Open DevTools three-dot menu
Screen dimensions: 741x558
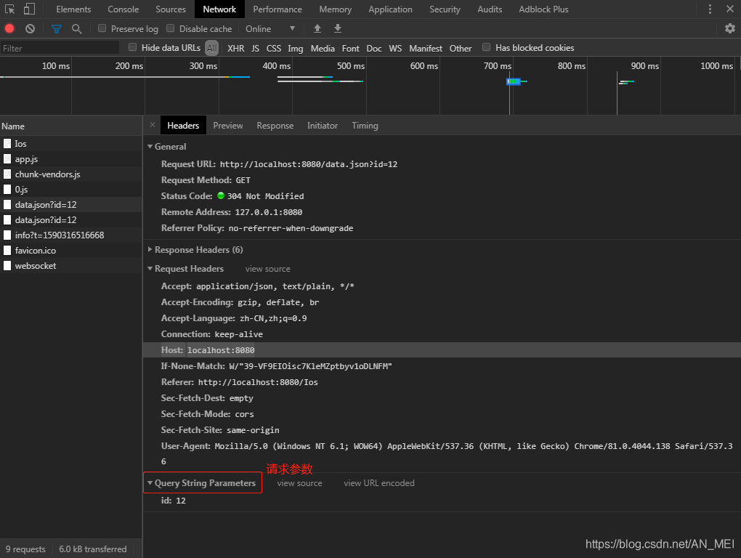coord(710,9)
